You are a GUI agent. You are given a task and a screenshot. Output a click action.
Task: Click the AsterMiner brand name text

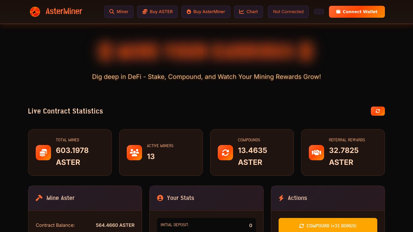point(64,12)
